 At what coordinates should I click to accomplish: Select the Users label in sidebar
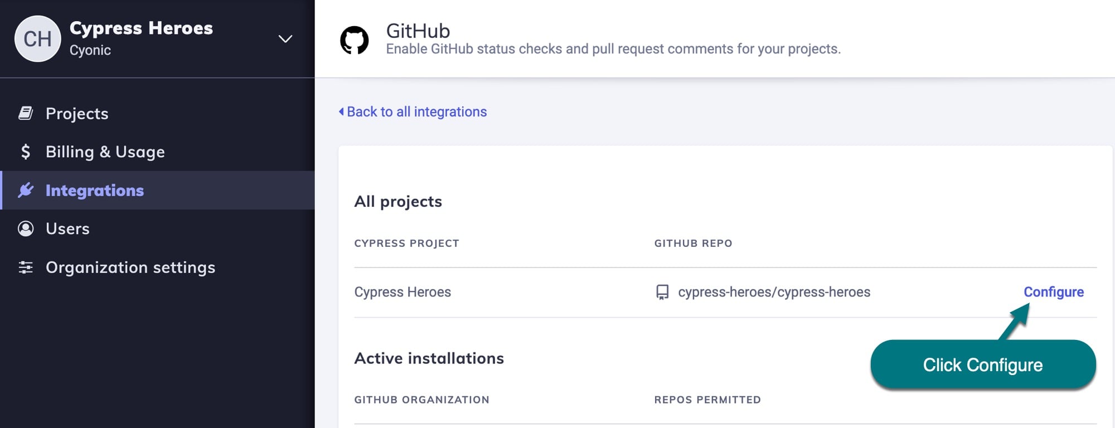(x=67, y=228)
